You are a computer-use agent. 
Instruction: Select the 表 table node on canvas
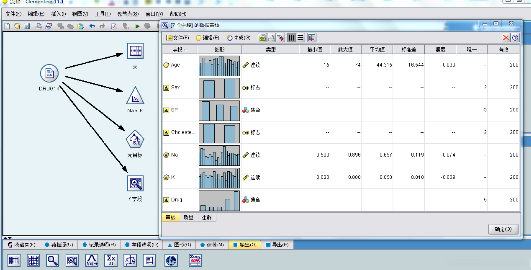pyautogui.click(x=135, y=51)
